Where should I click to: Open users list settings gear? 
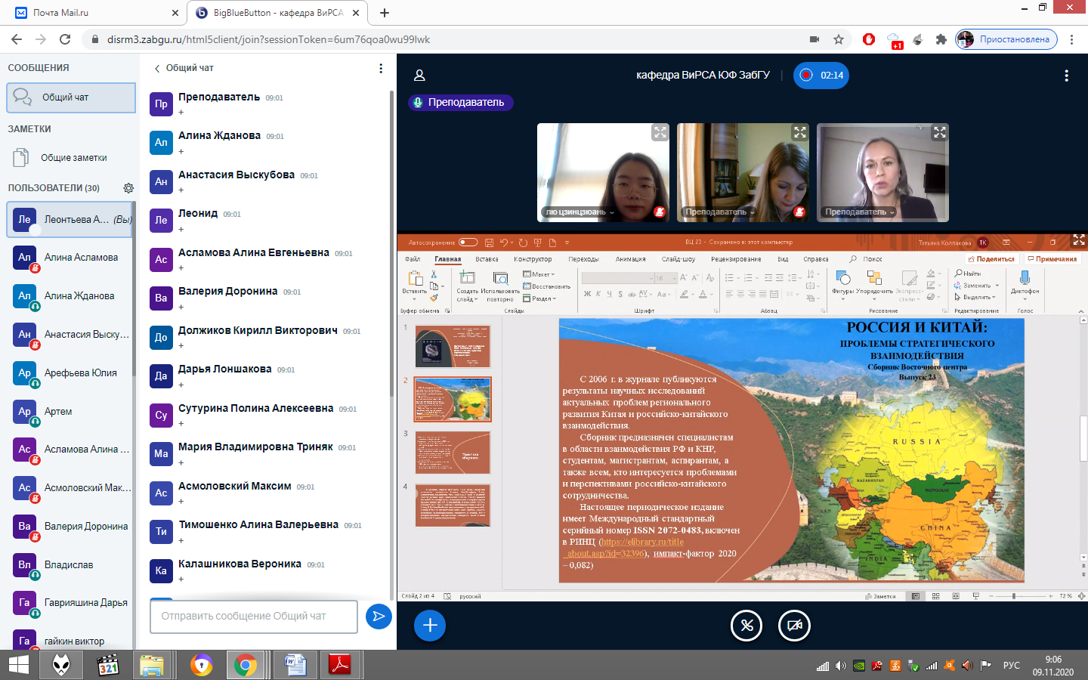point(128,188)
